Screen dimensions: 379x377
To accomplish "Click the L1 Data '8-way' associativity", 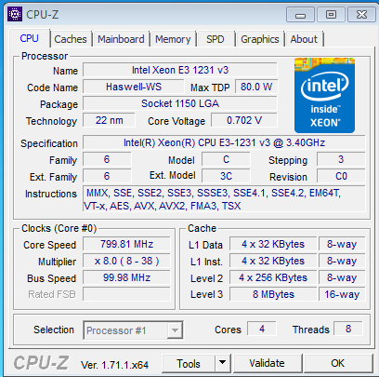I will tap(342, 244).
